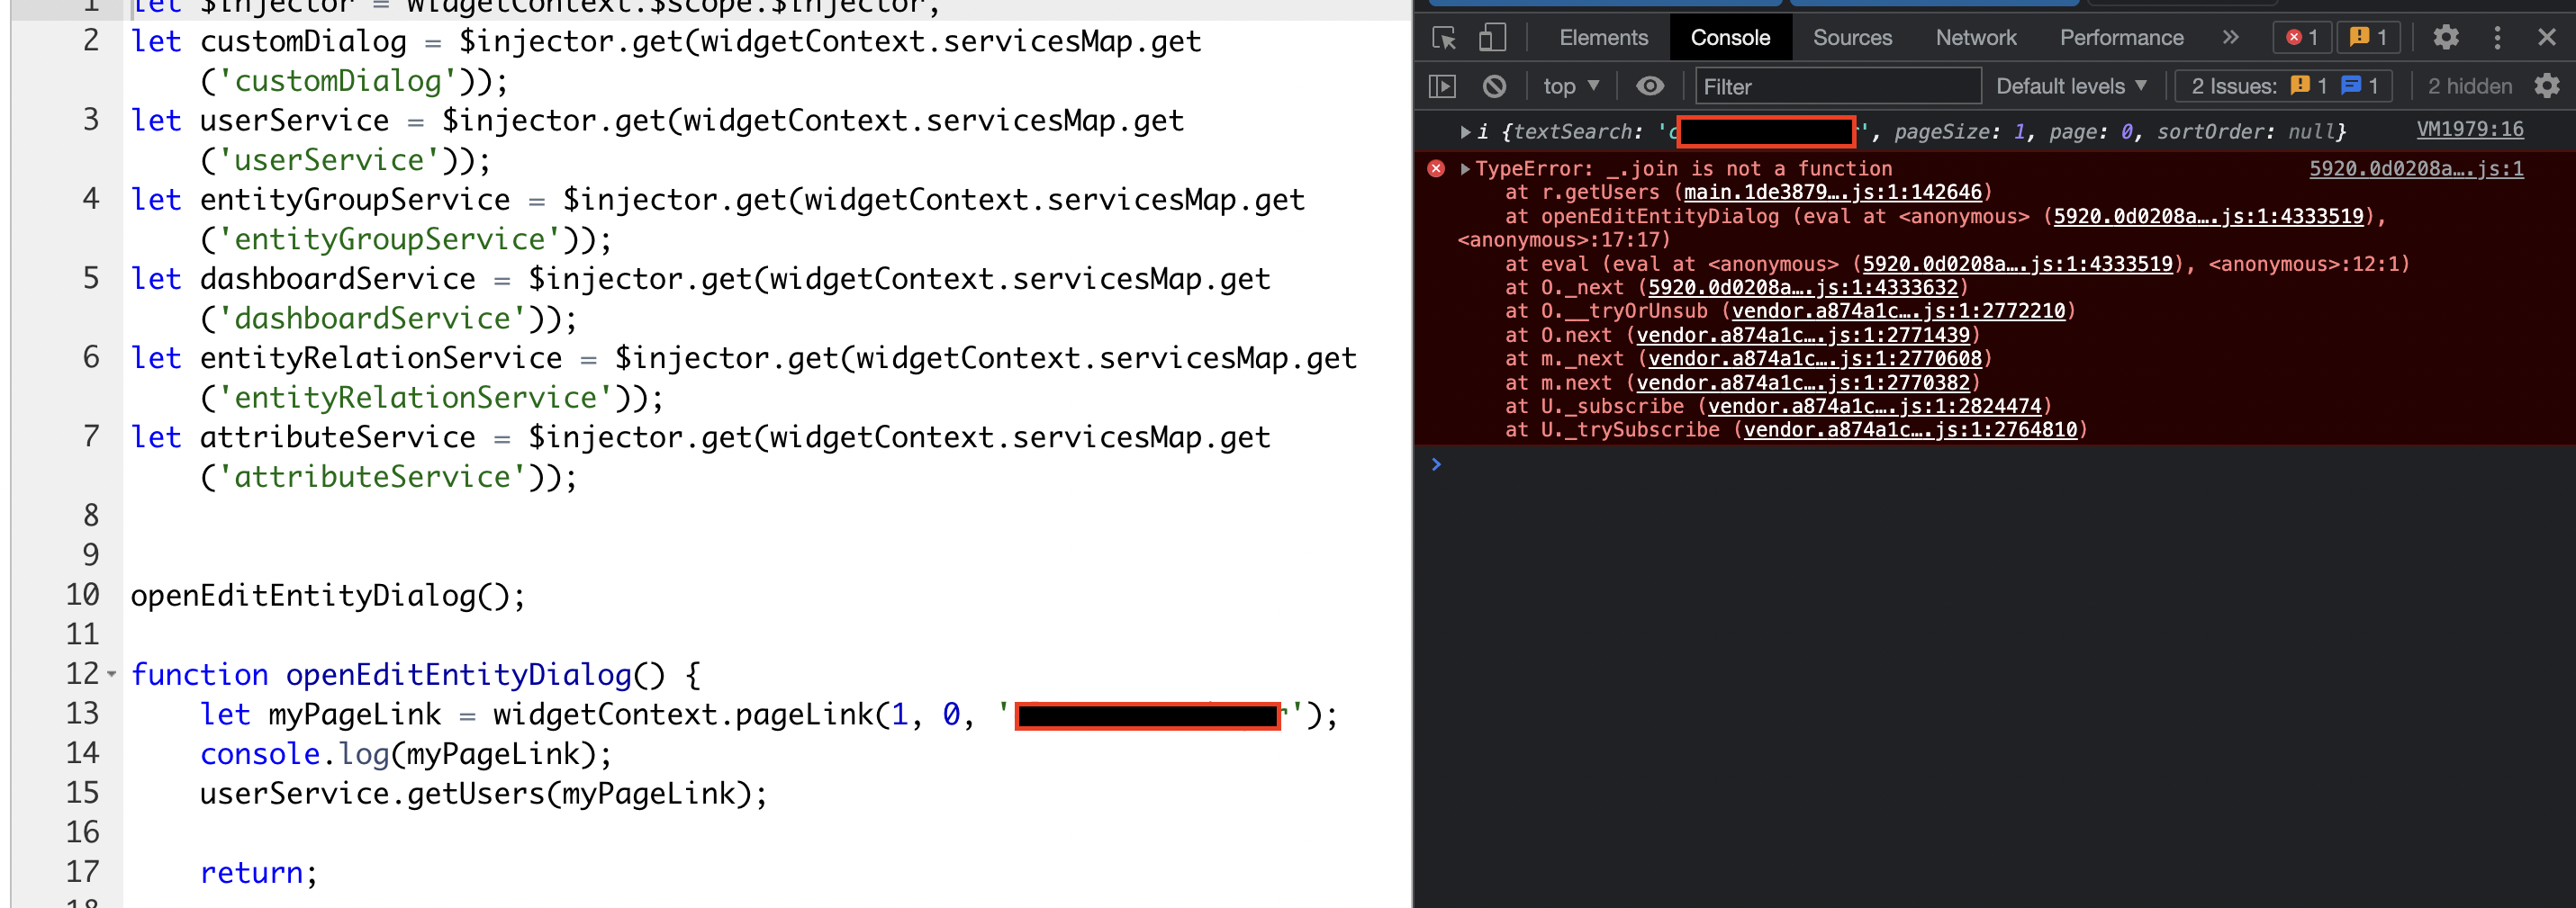The width and height of the screenshot is (2576, 908).
Task: Open DevTools settings via the gear icon
Action: pyautogui.click(x=2446, y=37)
